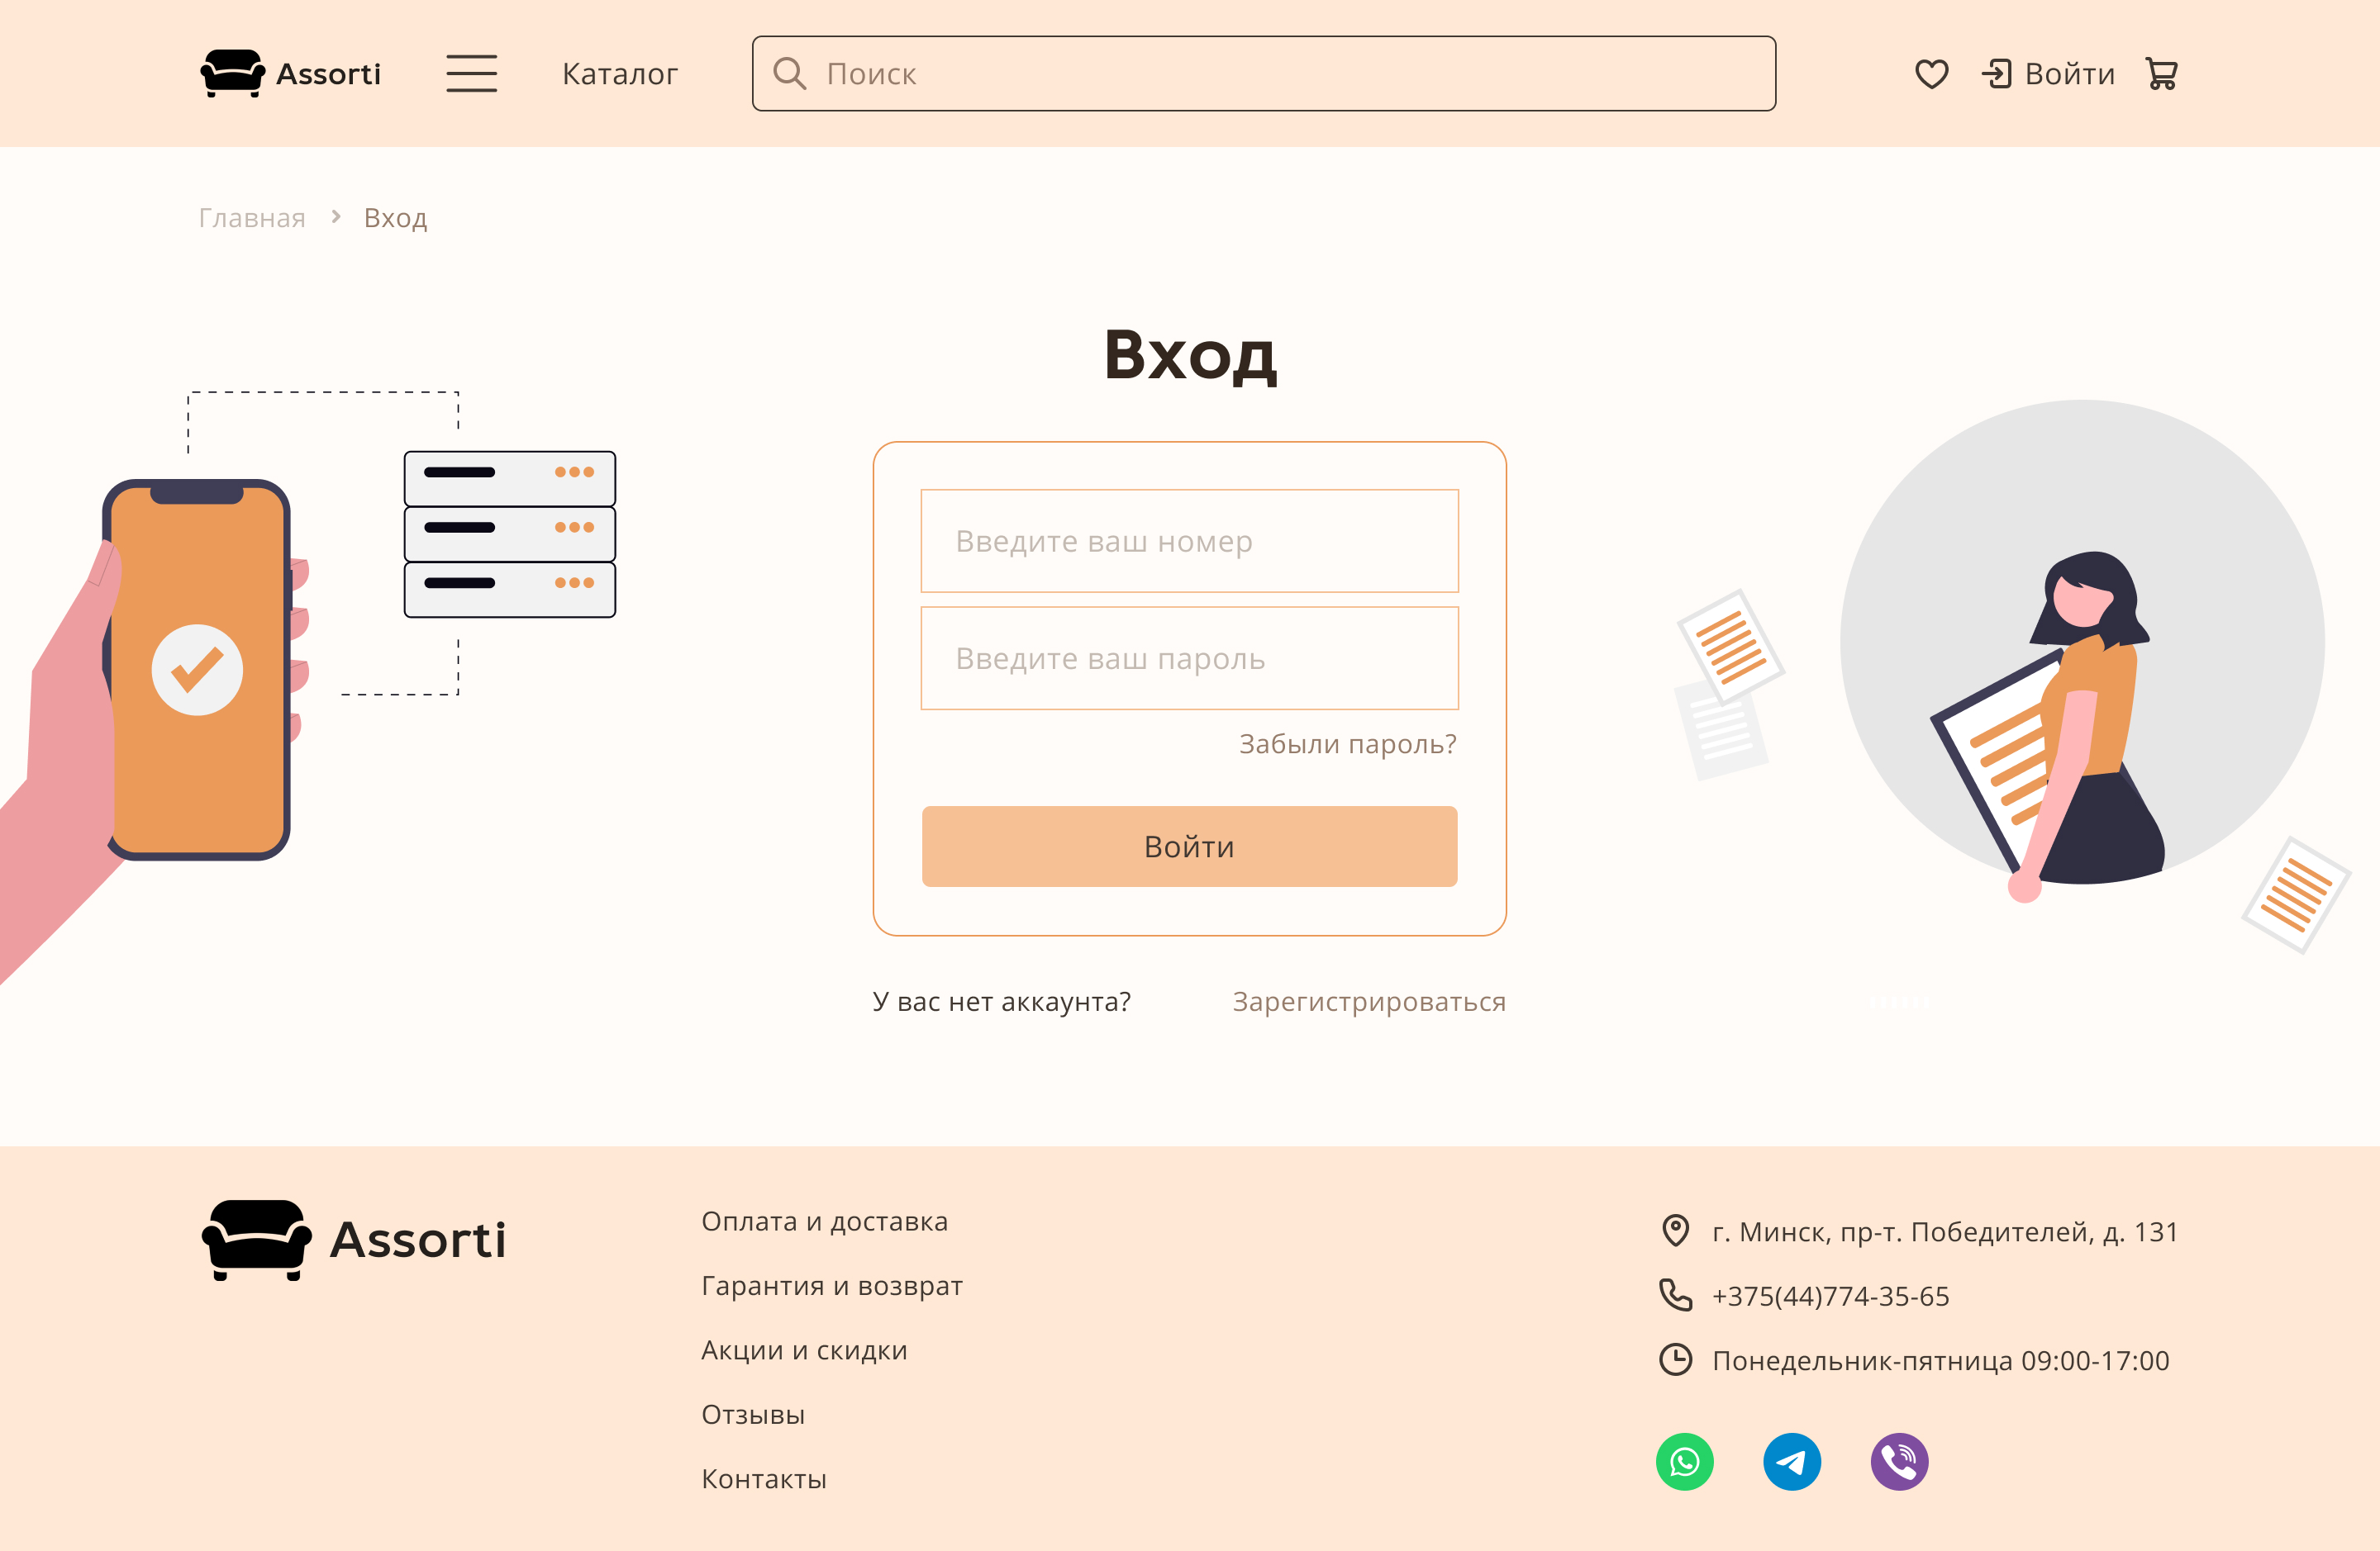Click the search magnifier icon
Image resolution: width=2380 pixels, height=1551 pixels.
(789, 74)
